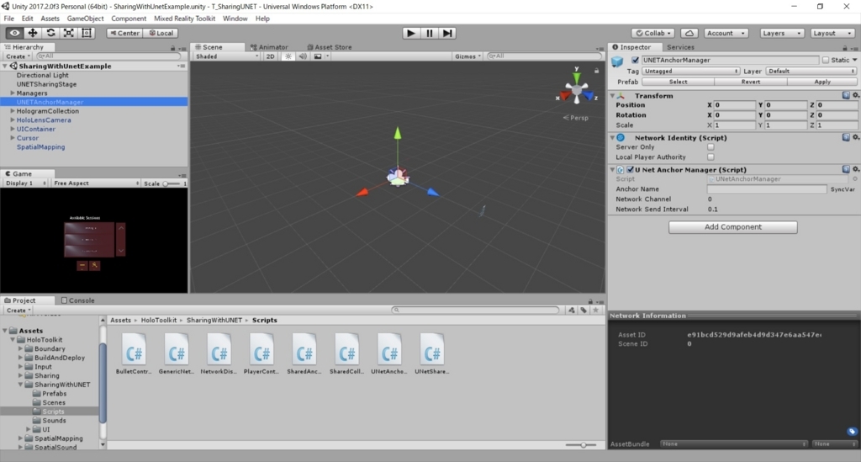Enable Server Only checkbox

(710, 147)
